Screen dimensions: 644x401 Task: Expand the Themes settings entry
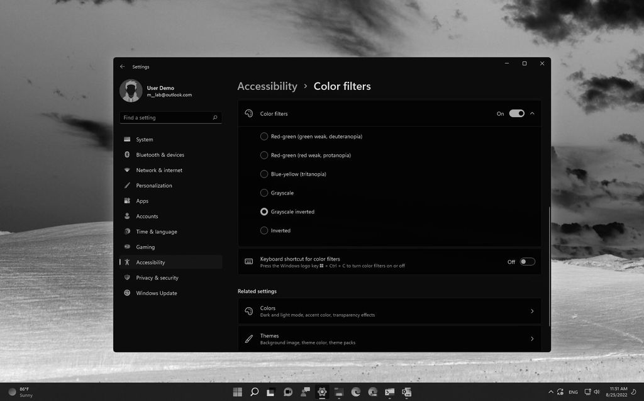(531, 338)
